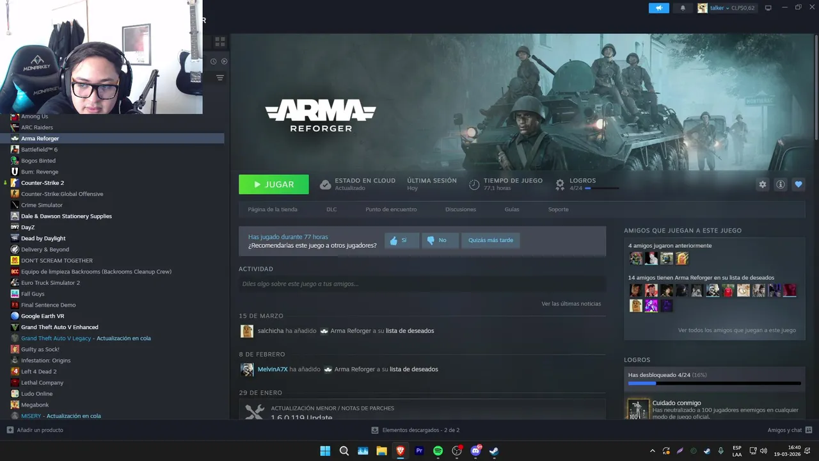Toggle library grid view icon
The width and height of the screenshot is (819, 461).
[220, 42]
